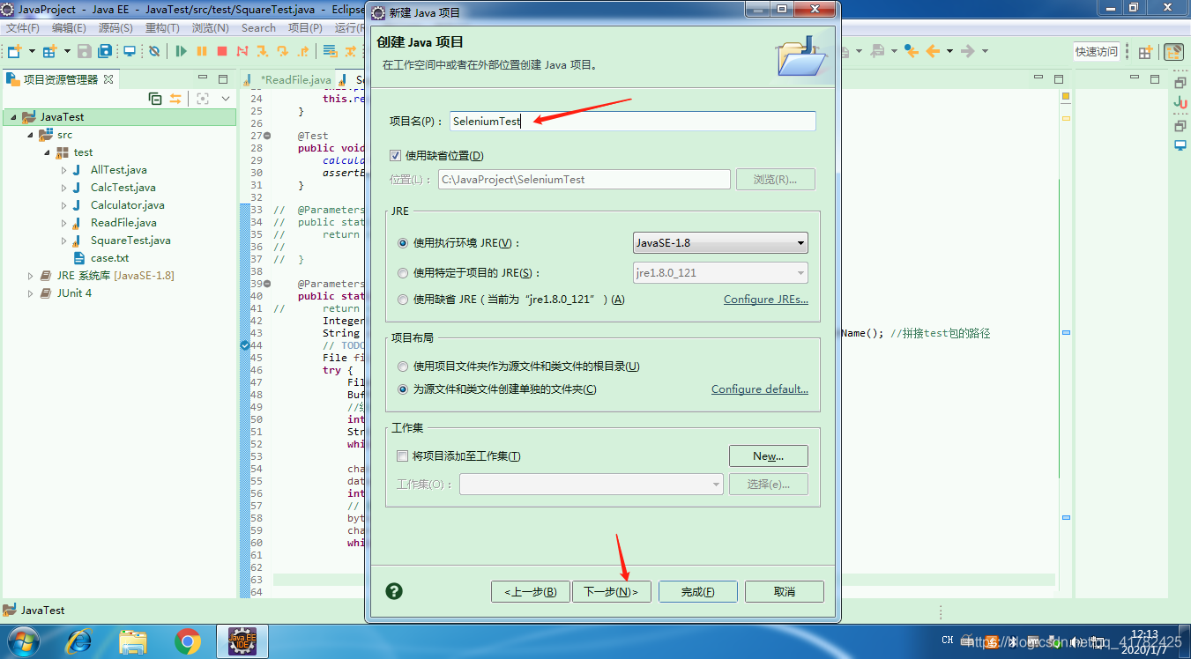Viewport: 1191px width, 659px height.
Task: Open the JavaSE-1.8 execution environment dropdown
Action: click(720, 243)
